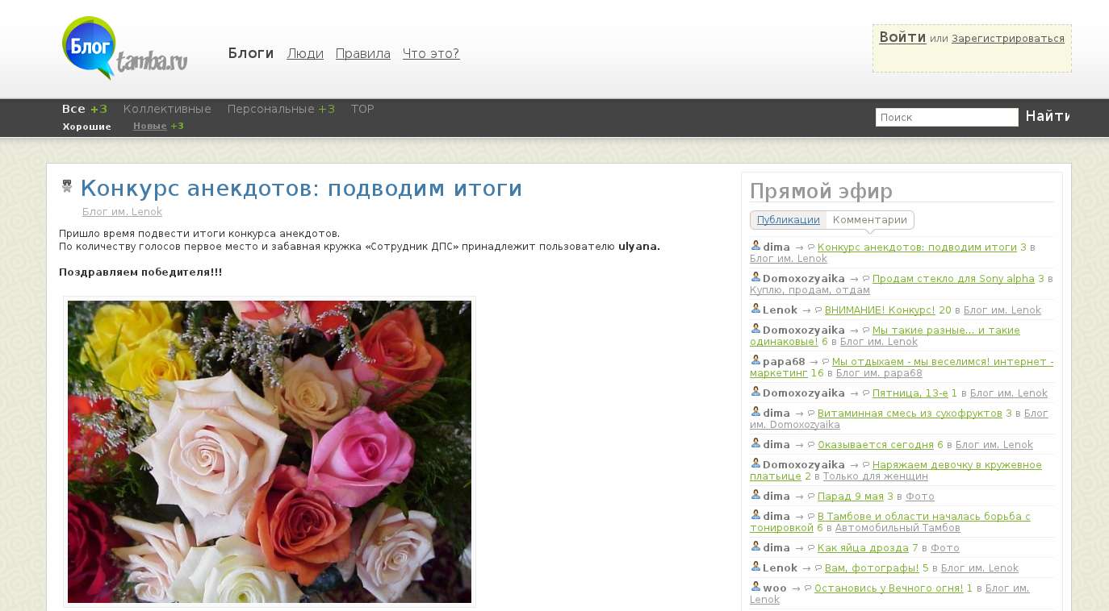Go to the Люди page
This screenshot has height=611, width=1109.
pos(305,53)
